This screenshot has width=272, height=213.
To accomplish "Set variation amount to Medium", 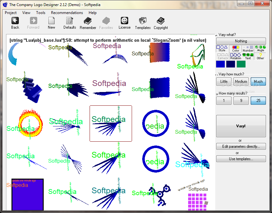I will tap(241, 82).
